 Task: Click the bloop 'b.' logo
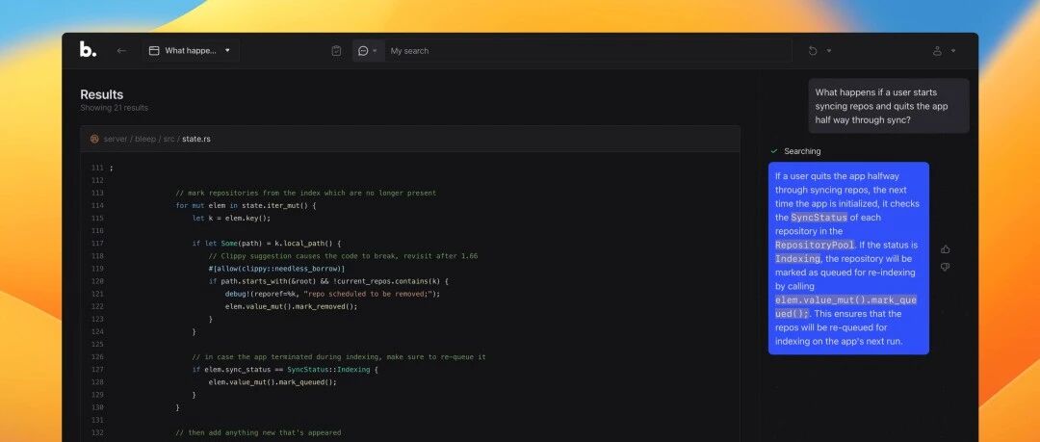pos(88,50)
